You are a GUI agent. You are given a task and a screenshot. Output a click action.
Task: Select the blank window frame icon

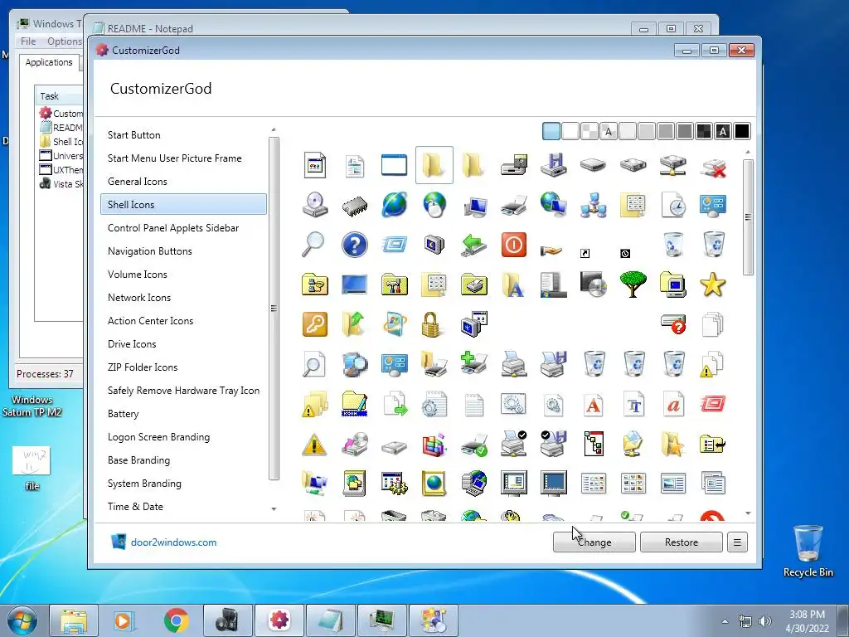point(394,165)
